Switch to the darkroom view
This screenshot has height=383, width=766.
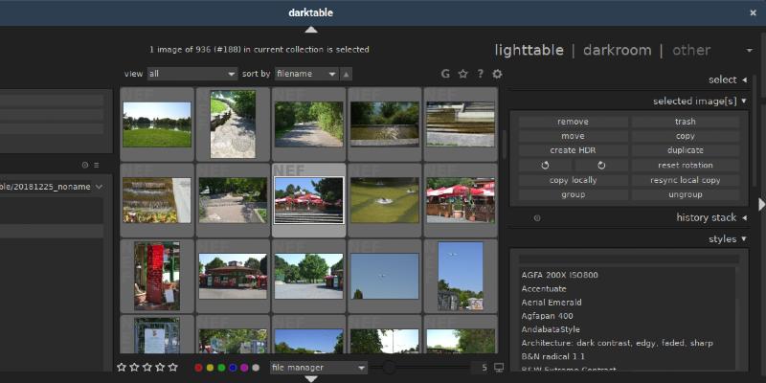point(617,50)
